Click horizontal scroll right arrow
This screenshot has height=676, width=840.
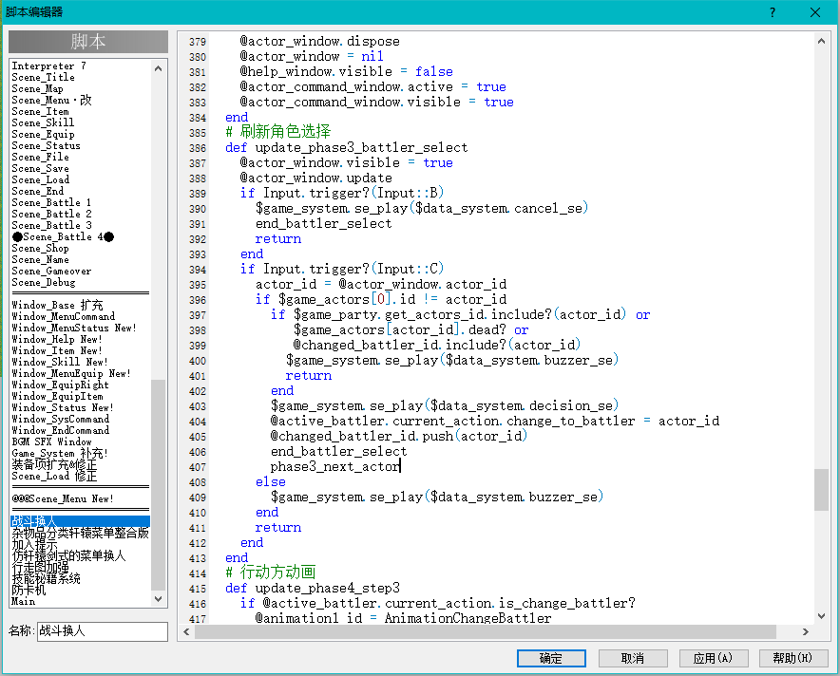pos(806,632)
